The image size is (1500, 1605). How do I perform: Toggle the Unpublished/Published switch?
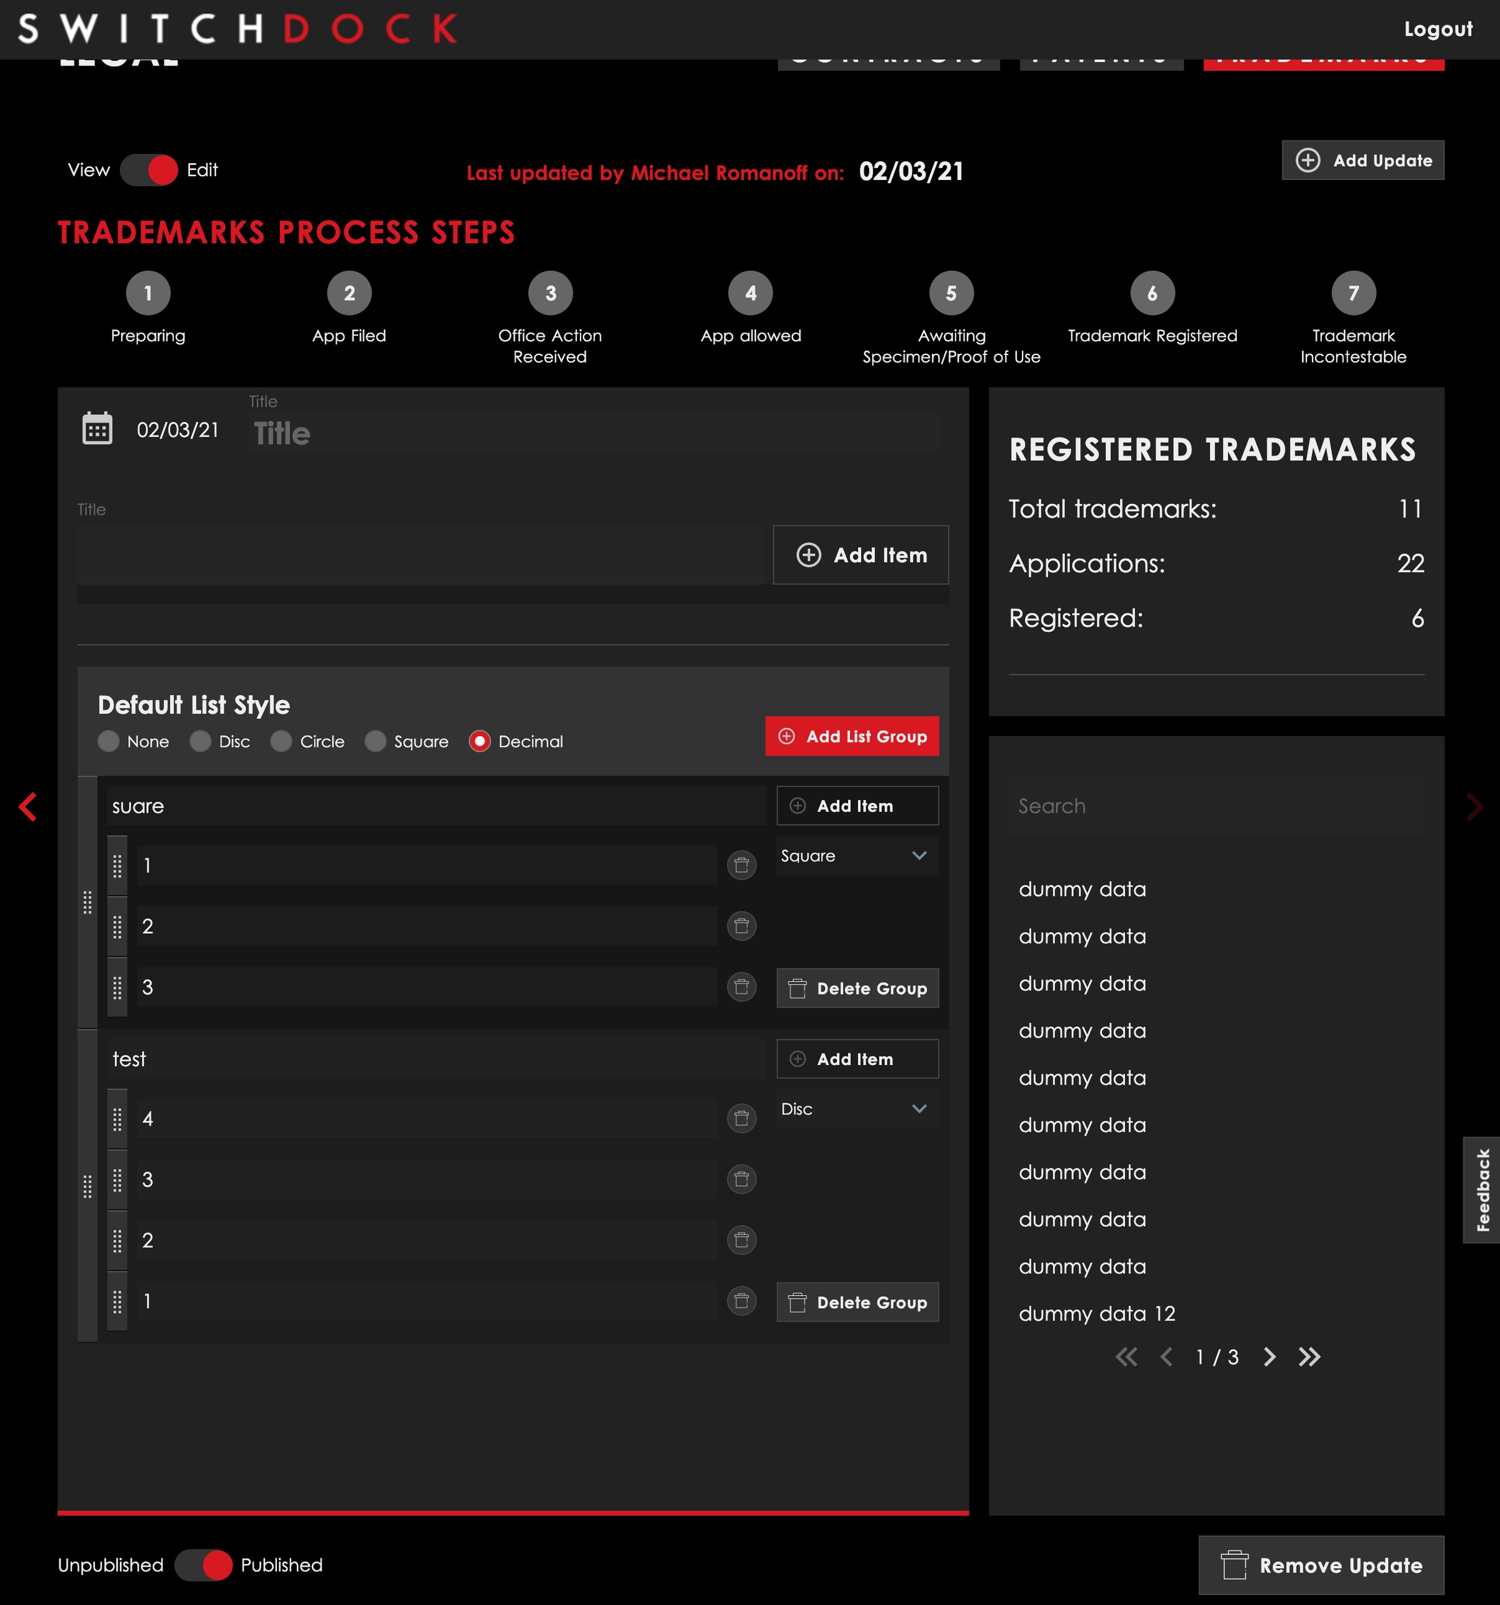[x=204, y=1566]
